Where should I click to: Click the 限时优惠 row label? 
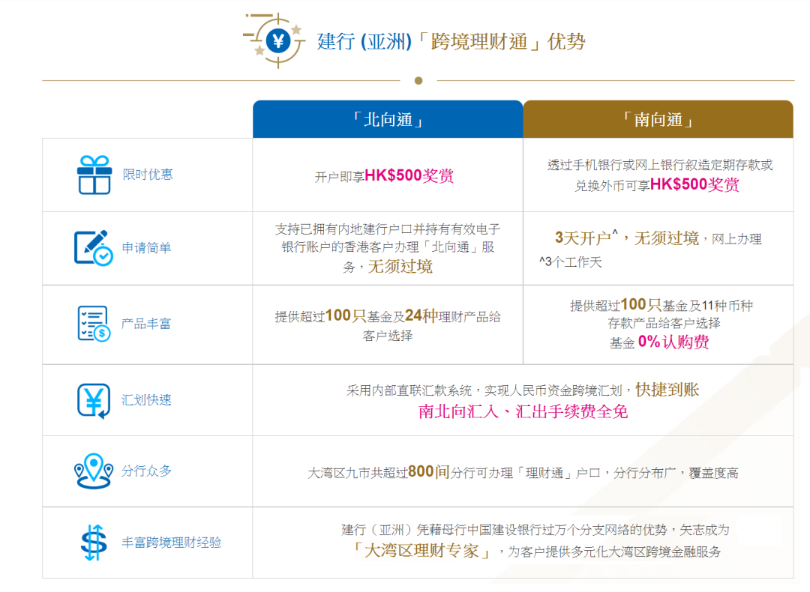coord(148,175)
